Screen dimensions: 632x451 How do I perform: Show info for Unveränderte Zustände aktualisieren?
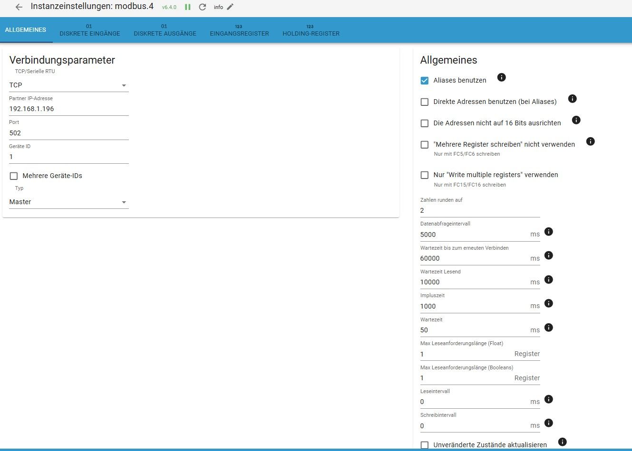point(562,442)
